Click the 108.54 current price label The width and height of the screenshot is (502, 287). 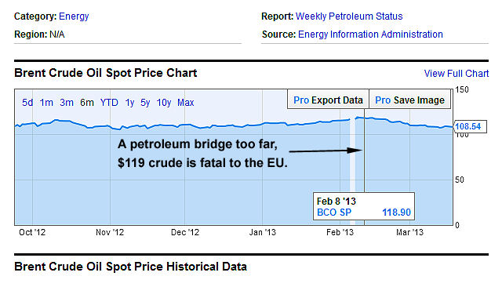coord(470,126)
